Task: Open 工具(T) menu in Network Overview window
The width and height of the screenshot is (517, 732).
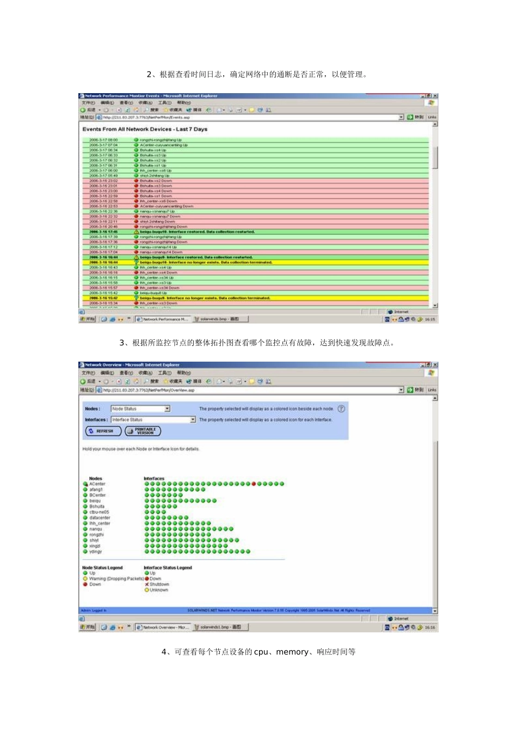Action: [165, 373]
